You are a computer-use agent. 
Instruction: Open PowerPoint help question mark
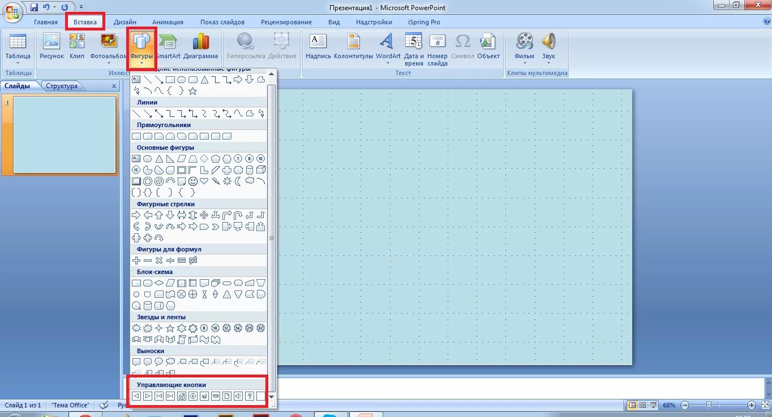pyautogui.click(x=767, y=21)
